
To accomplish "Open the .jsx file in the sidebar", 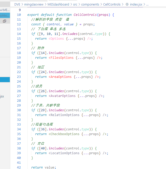I will click(2, 96).
